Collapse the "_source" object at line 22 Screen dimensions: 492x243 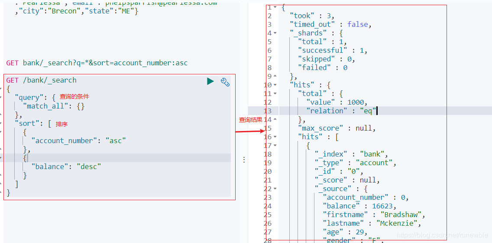tap(275, 189)
